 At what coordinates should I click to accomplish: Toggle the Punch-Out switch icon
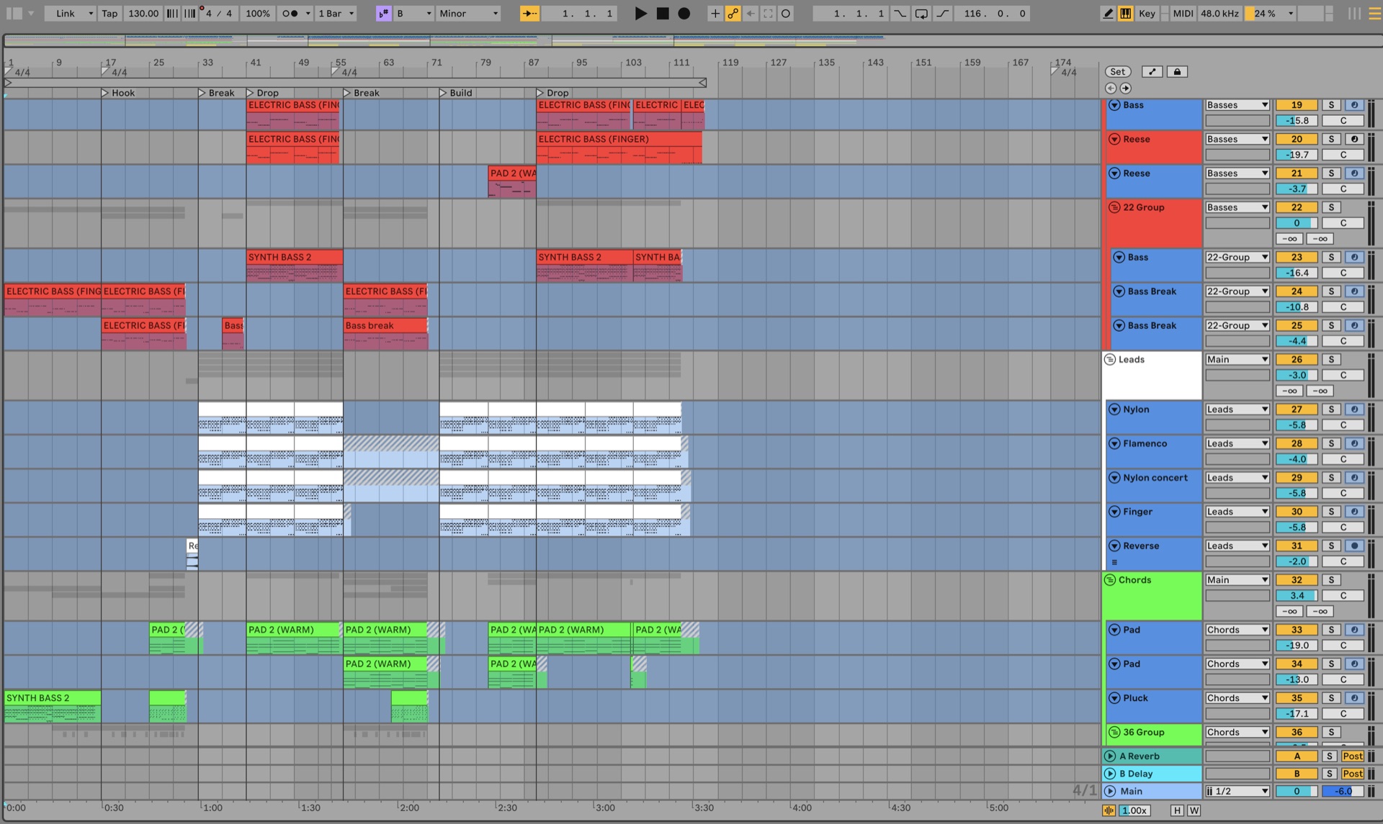(x=942, y=13)
